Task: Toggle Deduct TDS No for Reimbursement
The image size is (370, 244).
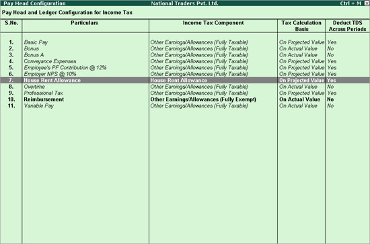Action: click(330, 99)
